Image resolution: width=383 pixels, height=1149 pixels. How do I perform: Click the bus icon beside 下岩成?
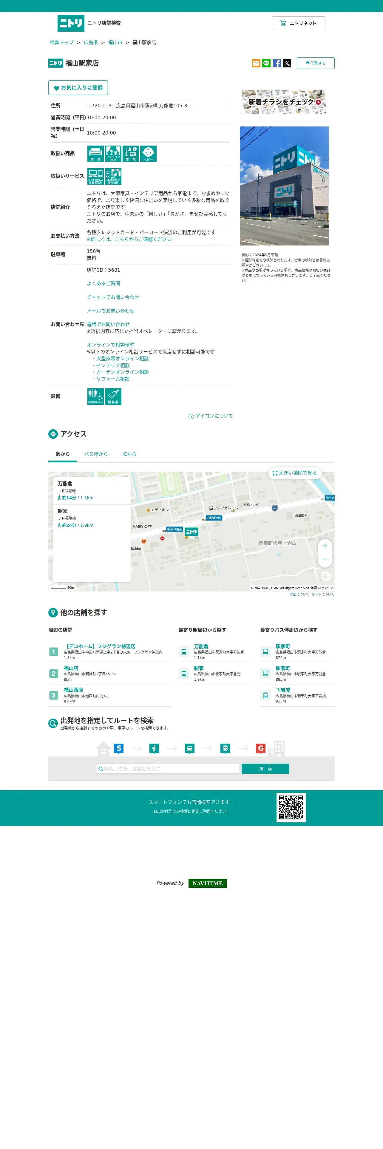click(265, 695)
